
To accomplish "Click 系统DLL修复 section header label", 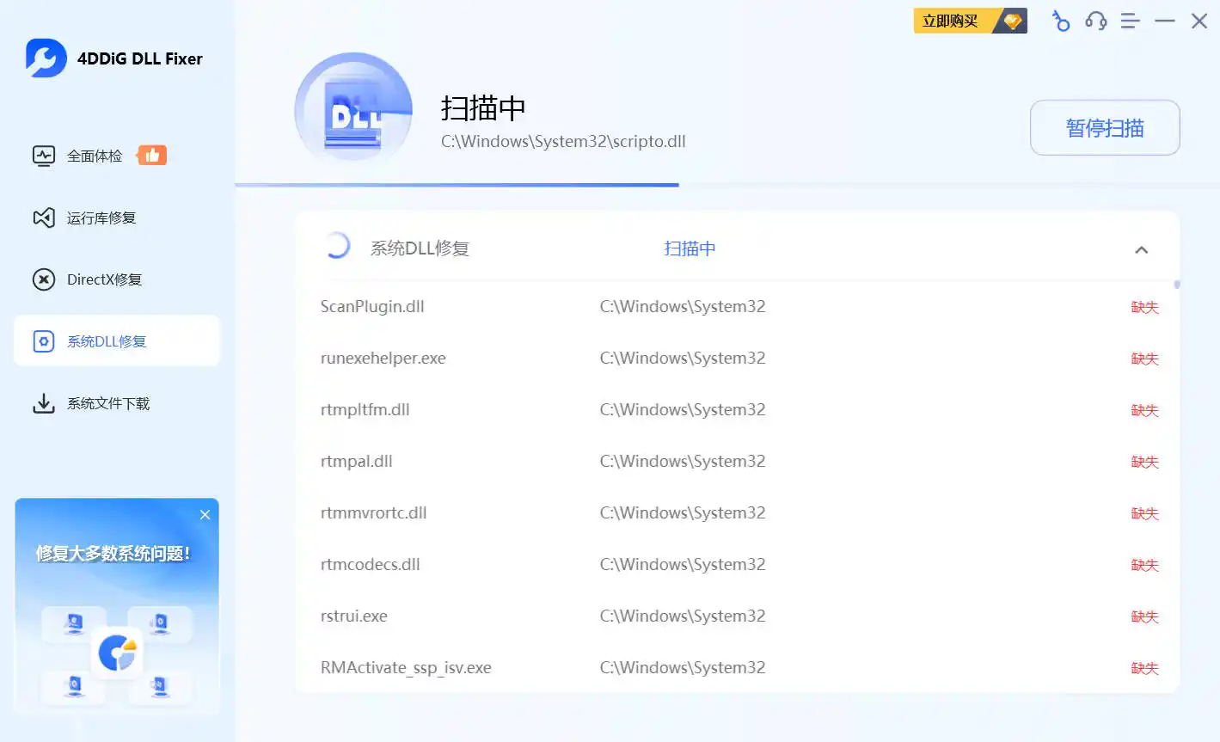I will pos(420,248).
